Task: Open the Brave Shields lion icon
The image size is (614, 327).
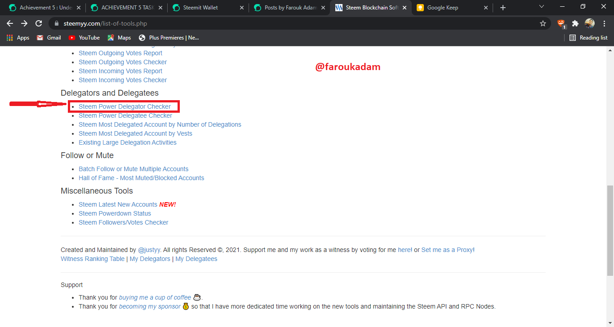Action: click(x=561, y=23)
